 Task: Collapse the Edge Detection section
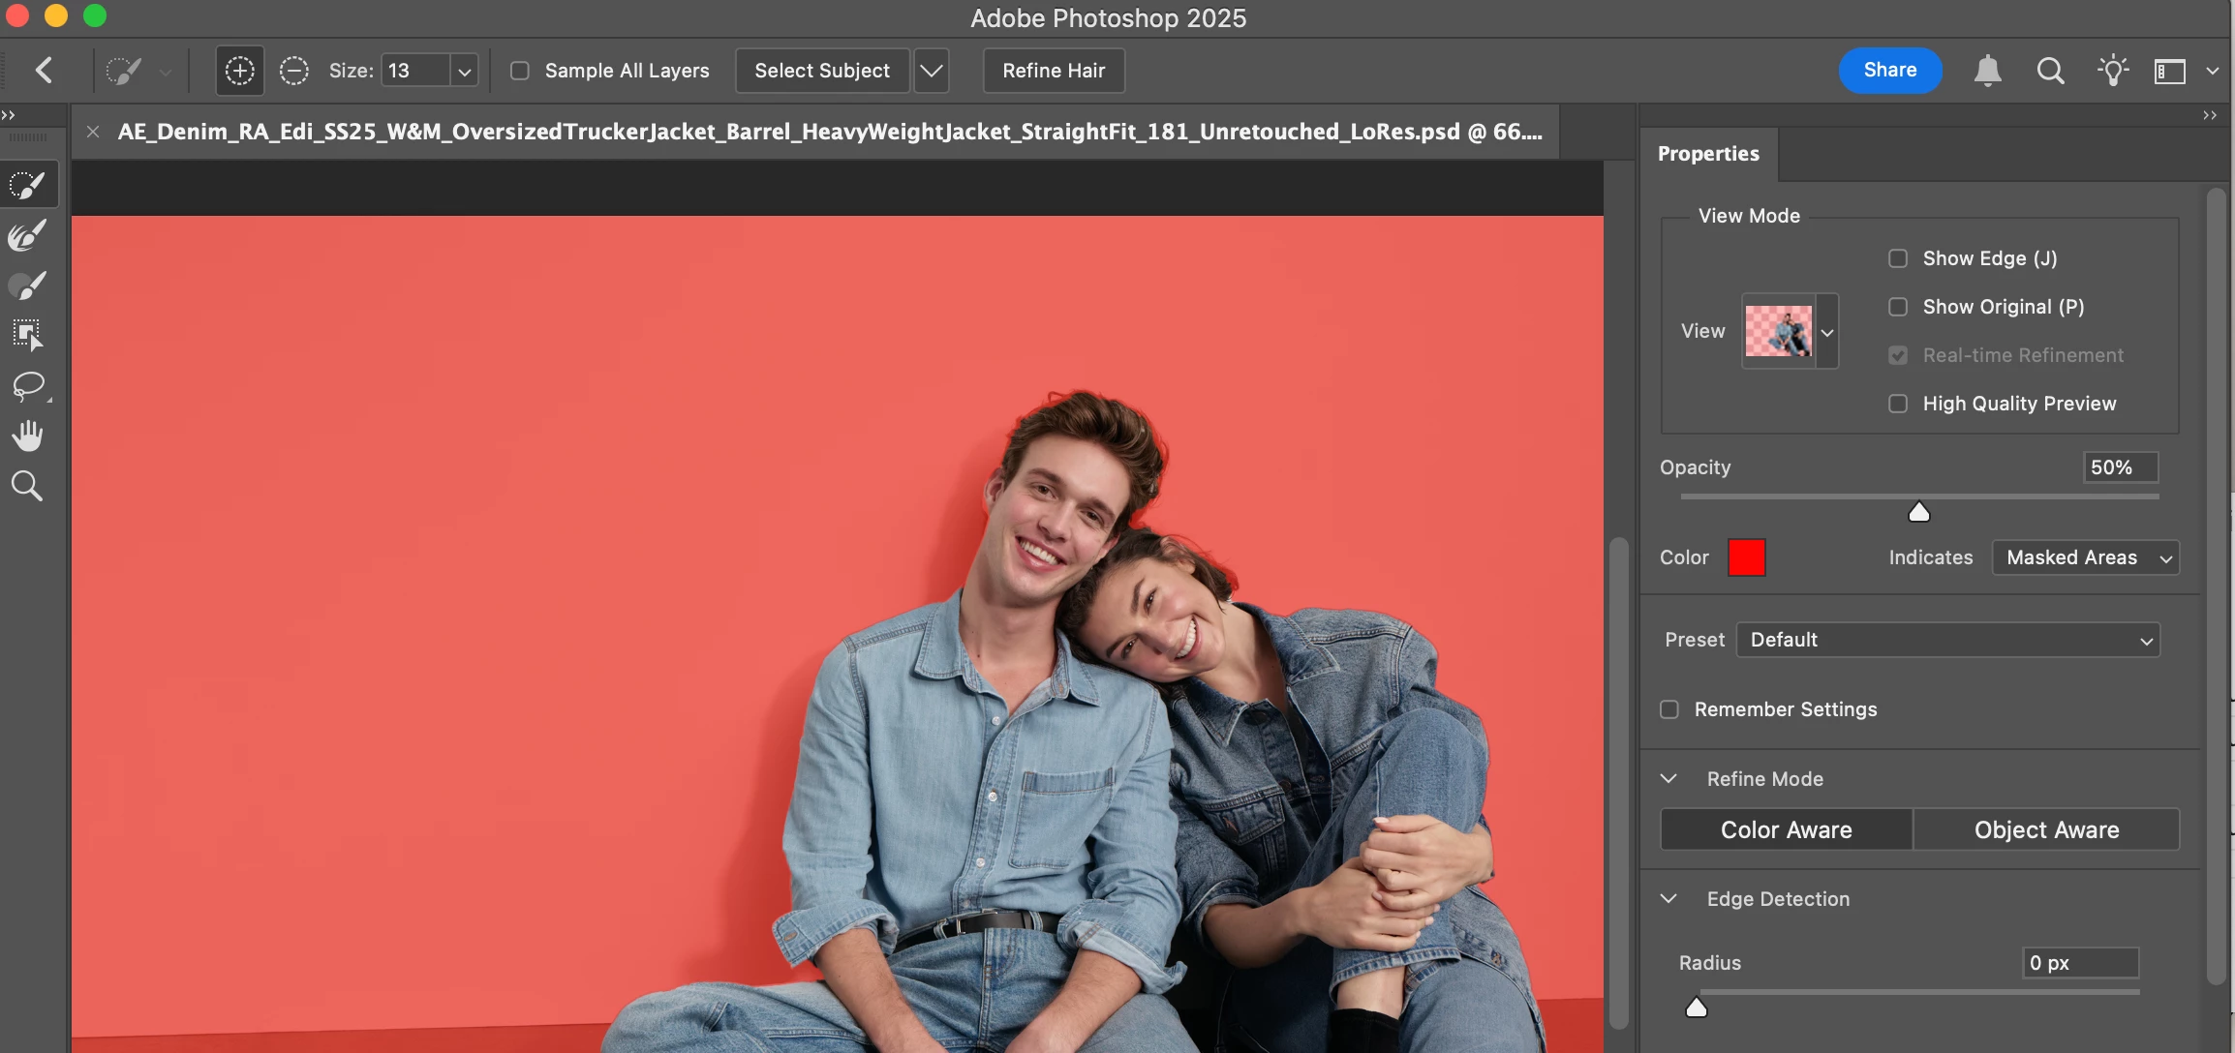click(1669, 899)
